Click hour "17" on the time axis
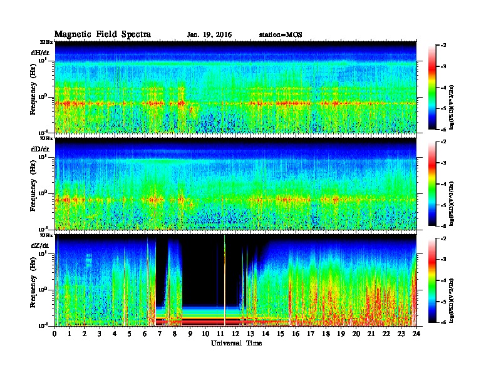The width and height of the screenshot is (496, 383). (311, 334)
